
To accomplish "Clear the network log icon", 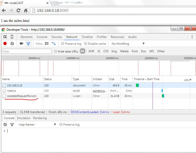I will tap(12, 43).
